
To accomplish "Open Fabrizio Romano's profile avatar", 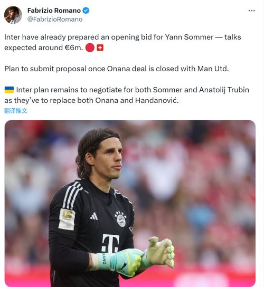I will point(13,15).
